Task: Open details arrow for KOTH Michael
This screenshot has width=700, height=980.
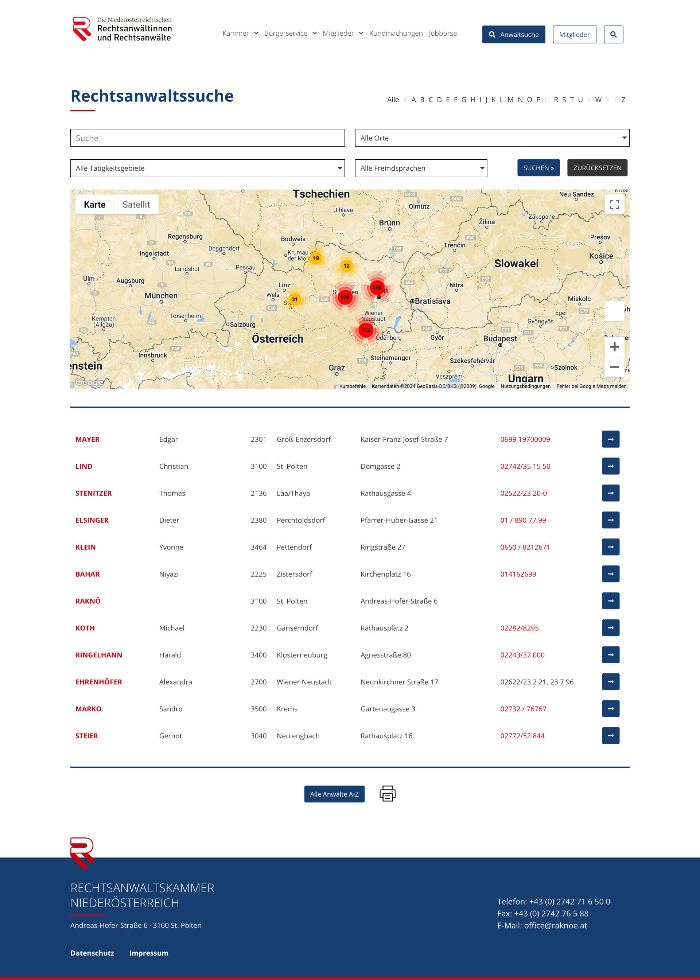Action: (610, 628)
